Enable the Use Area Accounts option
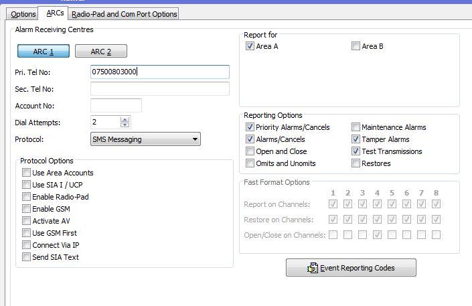This screenshot has height=306, width=472. (x=26, y=173)
